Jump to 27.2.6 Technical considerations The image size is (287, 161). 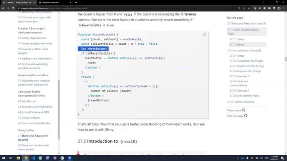[x=239, y=83]
